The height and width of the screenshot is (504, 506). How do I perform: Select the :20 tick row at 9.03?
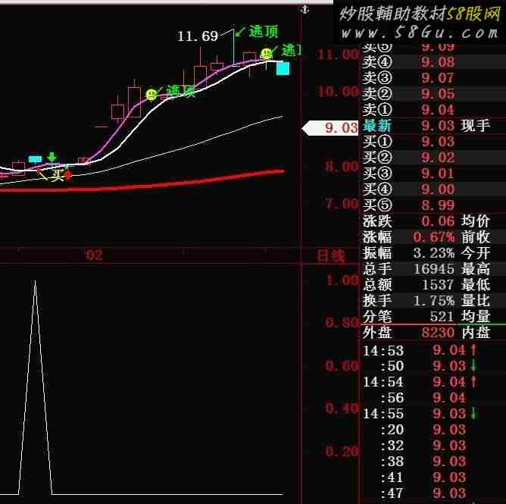tap(433, 430)
